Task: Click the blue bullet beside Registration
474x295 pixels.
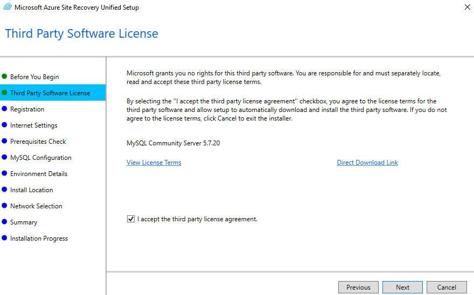Action: (4, 109)
